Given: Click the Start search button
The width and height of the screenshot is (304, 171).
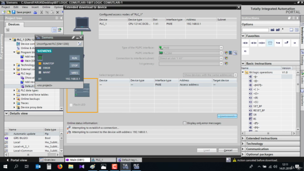Looking at the screenshot, I should 227,116.
